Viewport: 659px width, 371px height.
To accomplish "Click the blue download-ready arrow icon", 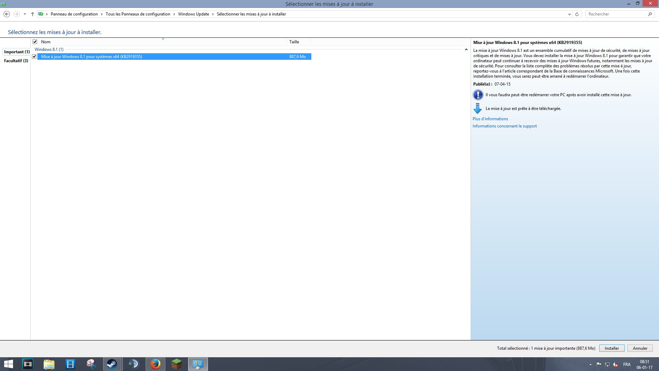I will pos(477,109).
